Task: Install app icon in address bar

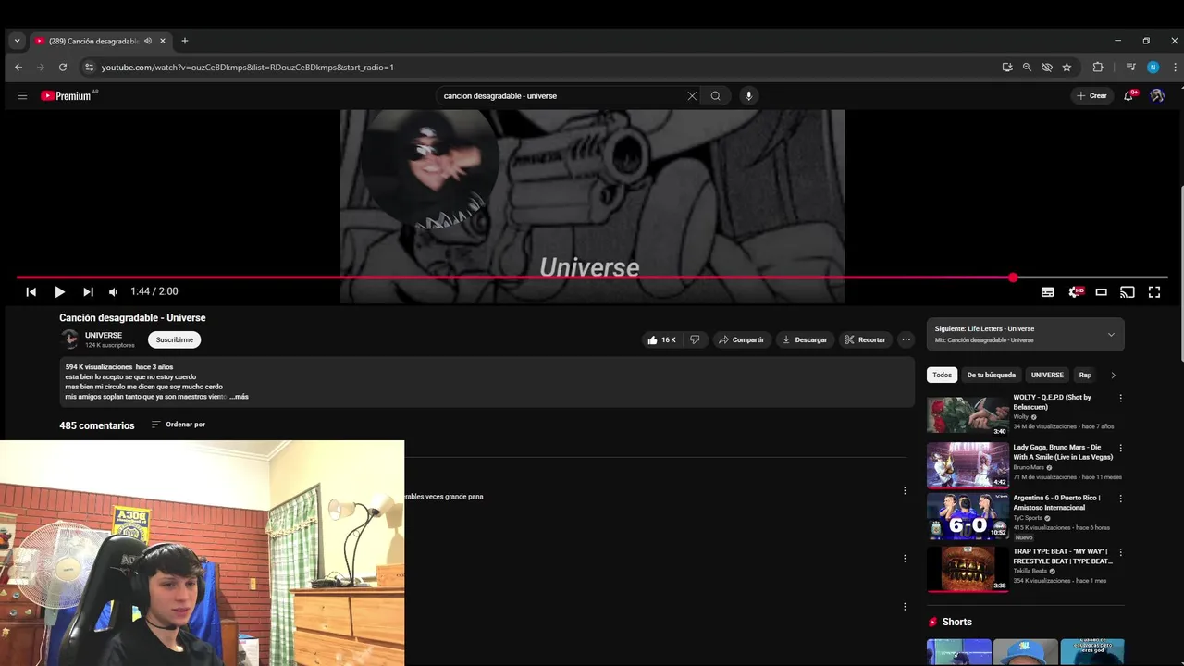Action: [1006, 67]
